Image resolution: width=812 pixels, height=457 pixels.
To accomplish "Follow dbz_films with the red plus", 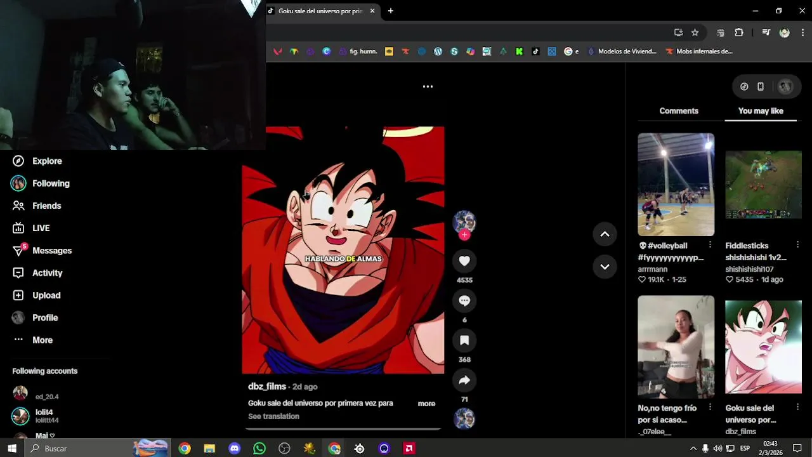I will [x=464, y=235].
